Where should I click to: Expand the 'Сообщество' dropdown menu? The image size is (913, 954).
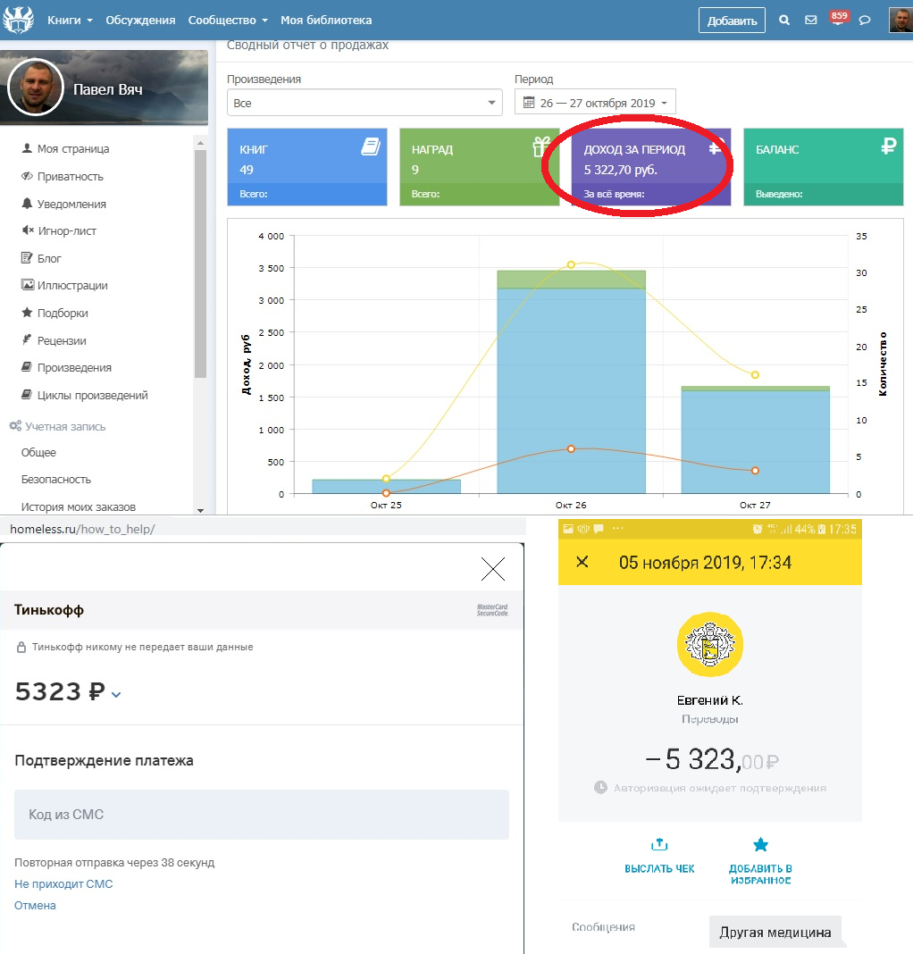coord(228,21)
